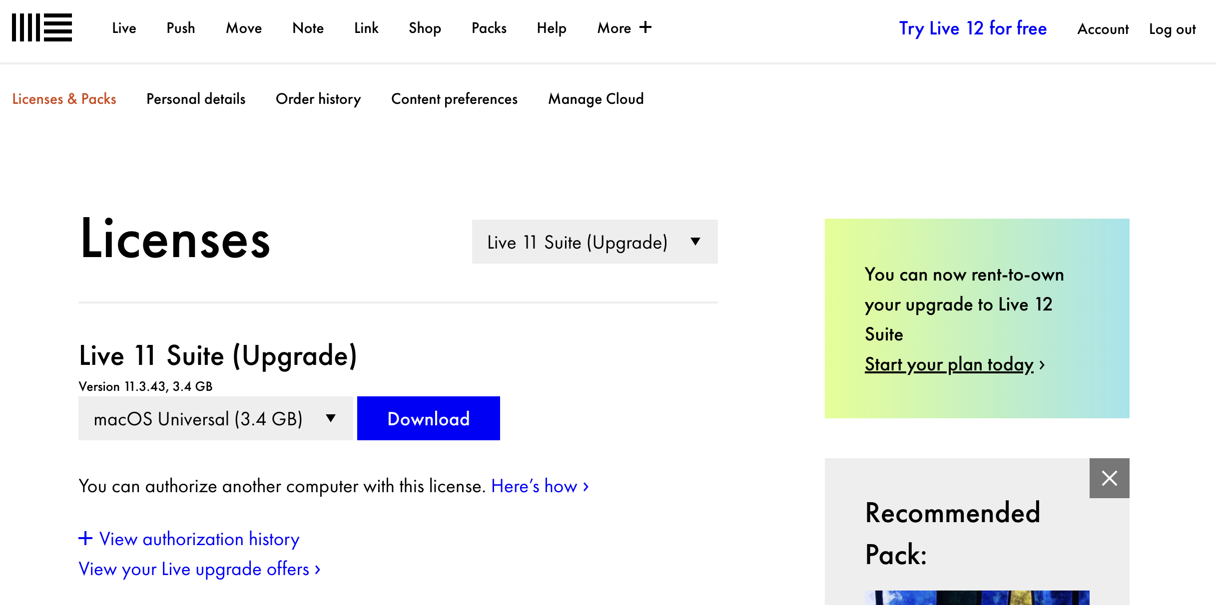Viewport: 1216px width, 605px height.
Task: Close the Recommended Pack panel
Action: pyautogui.click(x=1109, y=478)
